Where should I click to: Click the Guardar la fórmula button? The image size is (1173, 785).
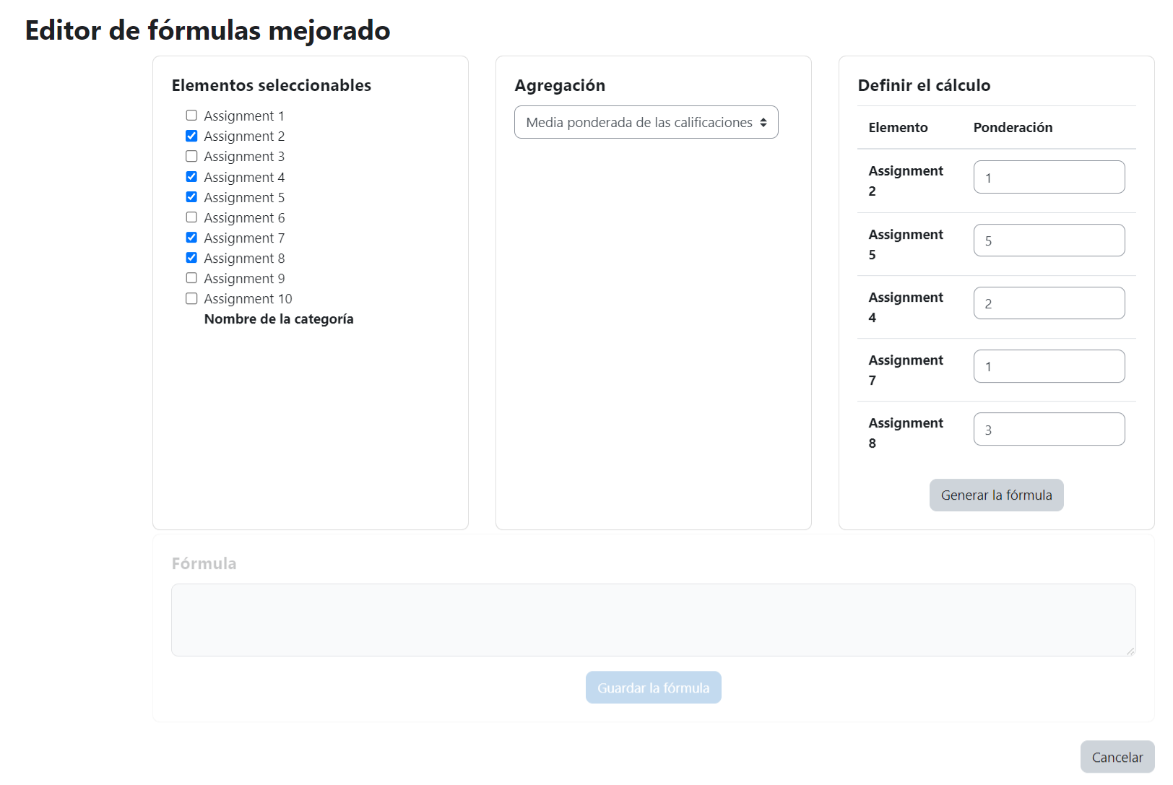[653, 688]
